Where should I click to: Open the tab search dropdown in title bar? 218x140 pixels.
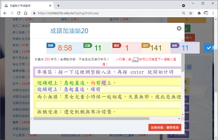(x=183, y=5)
